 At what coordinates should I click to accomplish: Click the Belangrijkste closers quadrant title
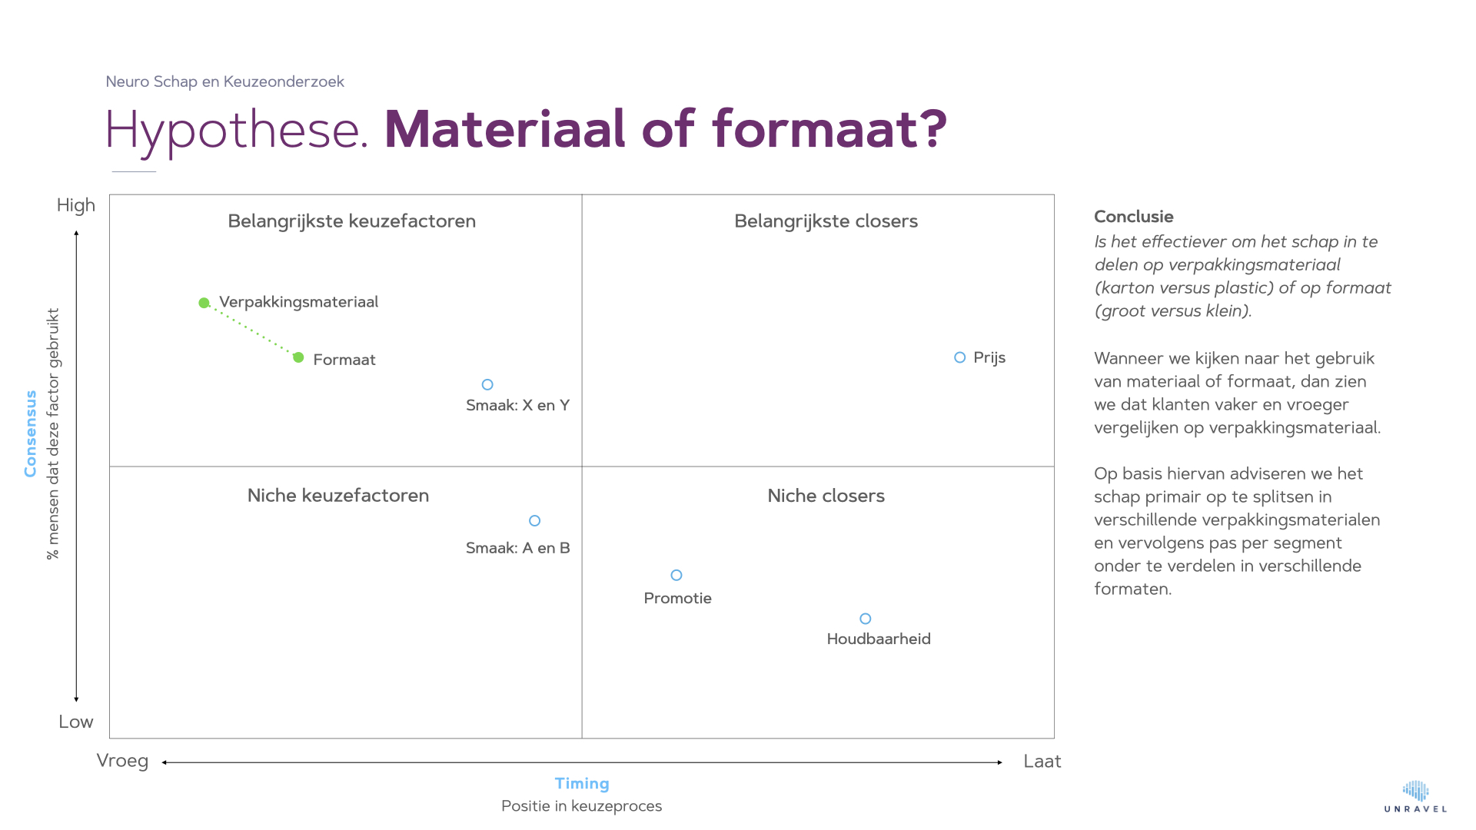(x=826, y=221)
